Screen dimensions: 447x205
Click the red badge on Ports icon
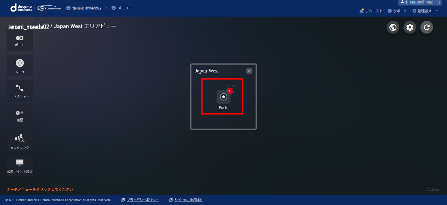[229, 91]
